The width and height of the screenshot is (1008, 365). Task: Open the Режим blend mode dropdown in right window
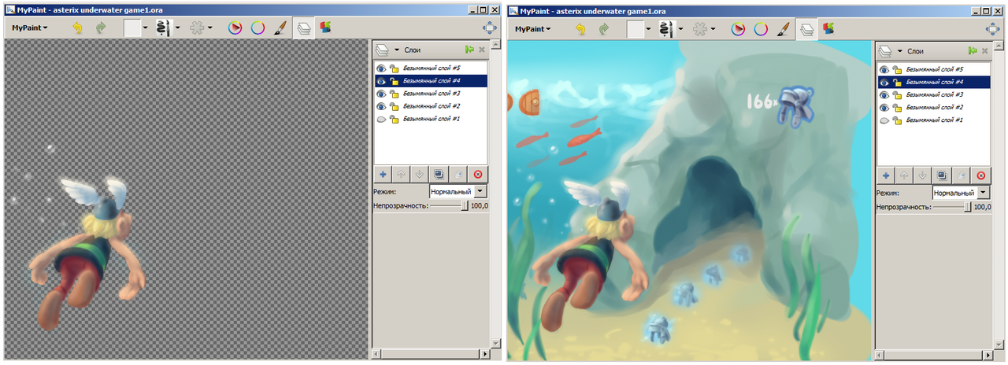(x=962, y=191)
